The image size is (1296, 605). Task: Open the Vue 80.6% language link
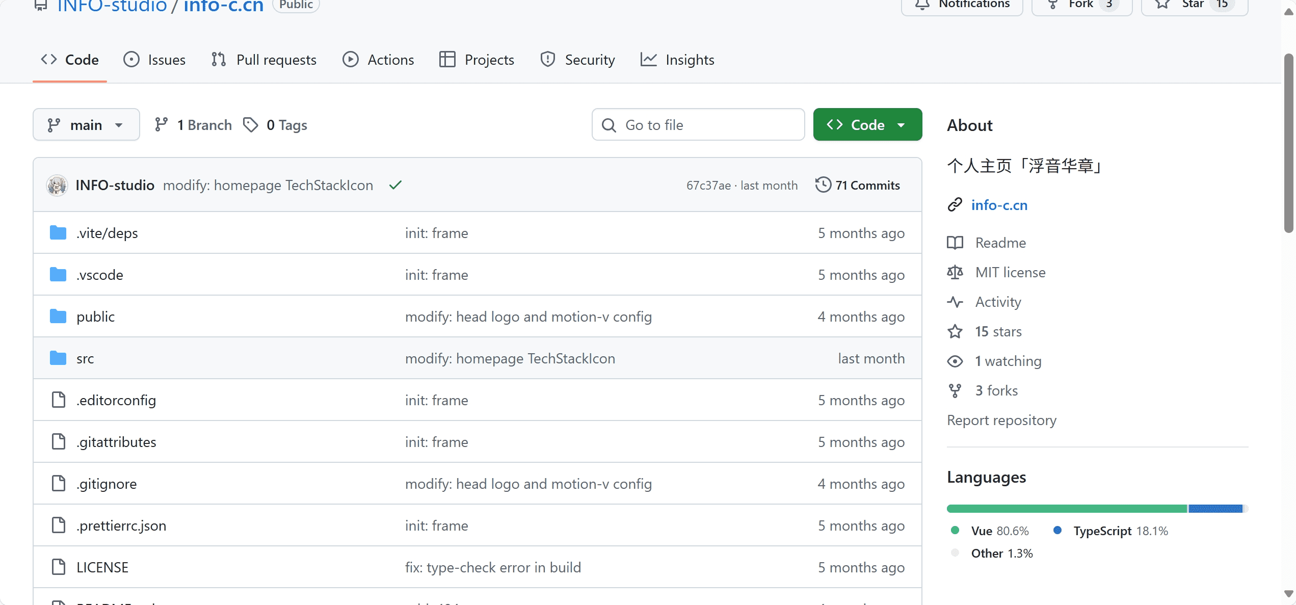pyautogui.click(x=990, y=531)
